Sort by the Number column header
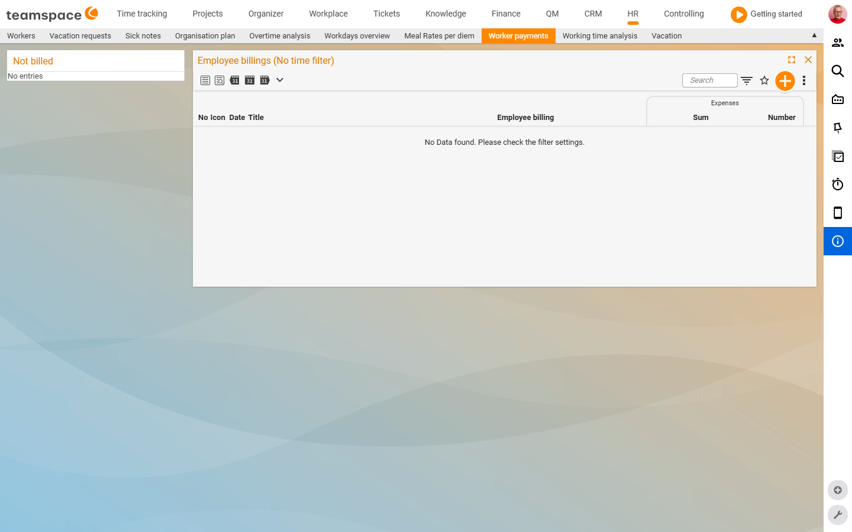This screenshot has height=532, width=852. [782, 117]
